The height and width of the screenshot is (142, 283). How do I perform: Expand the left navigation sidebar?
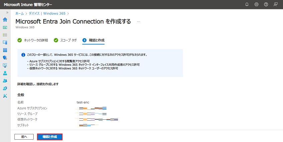[7, 13]
